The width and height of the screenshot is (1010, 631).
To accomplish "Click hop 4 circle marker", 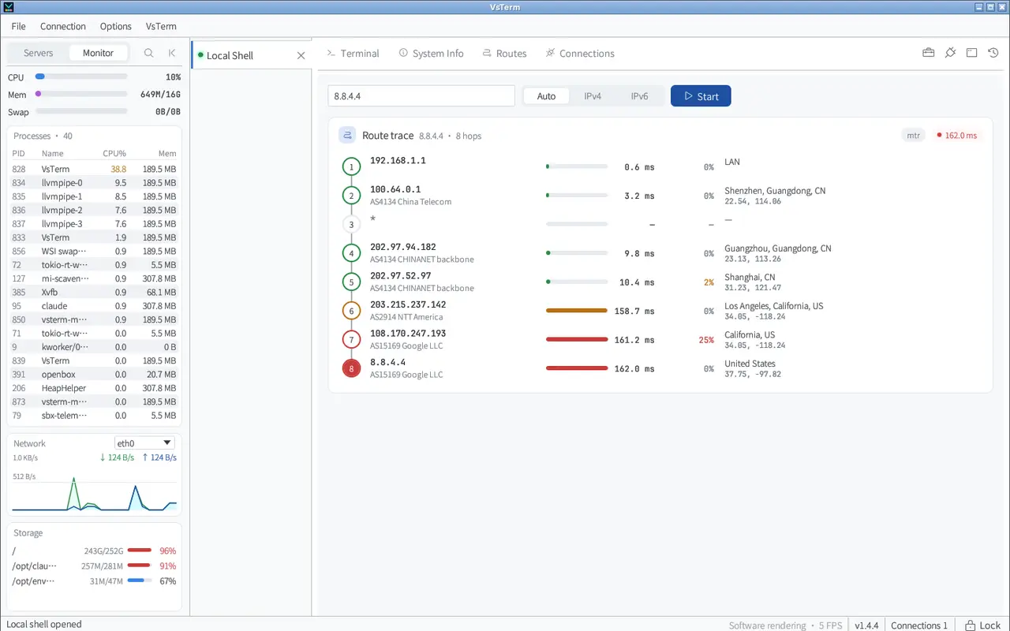I will [351, 253].
